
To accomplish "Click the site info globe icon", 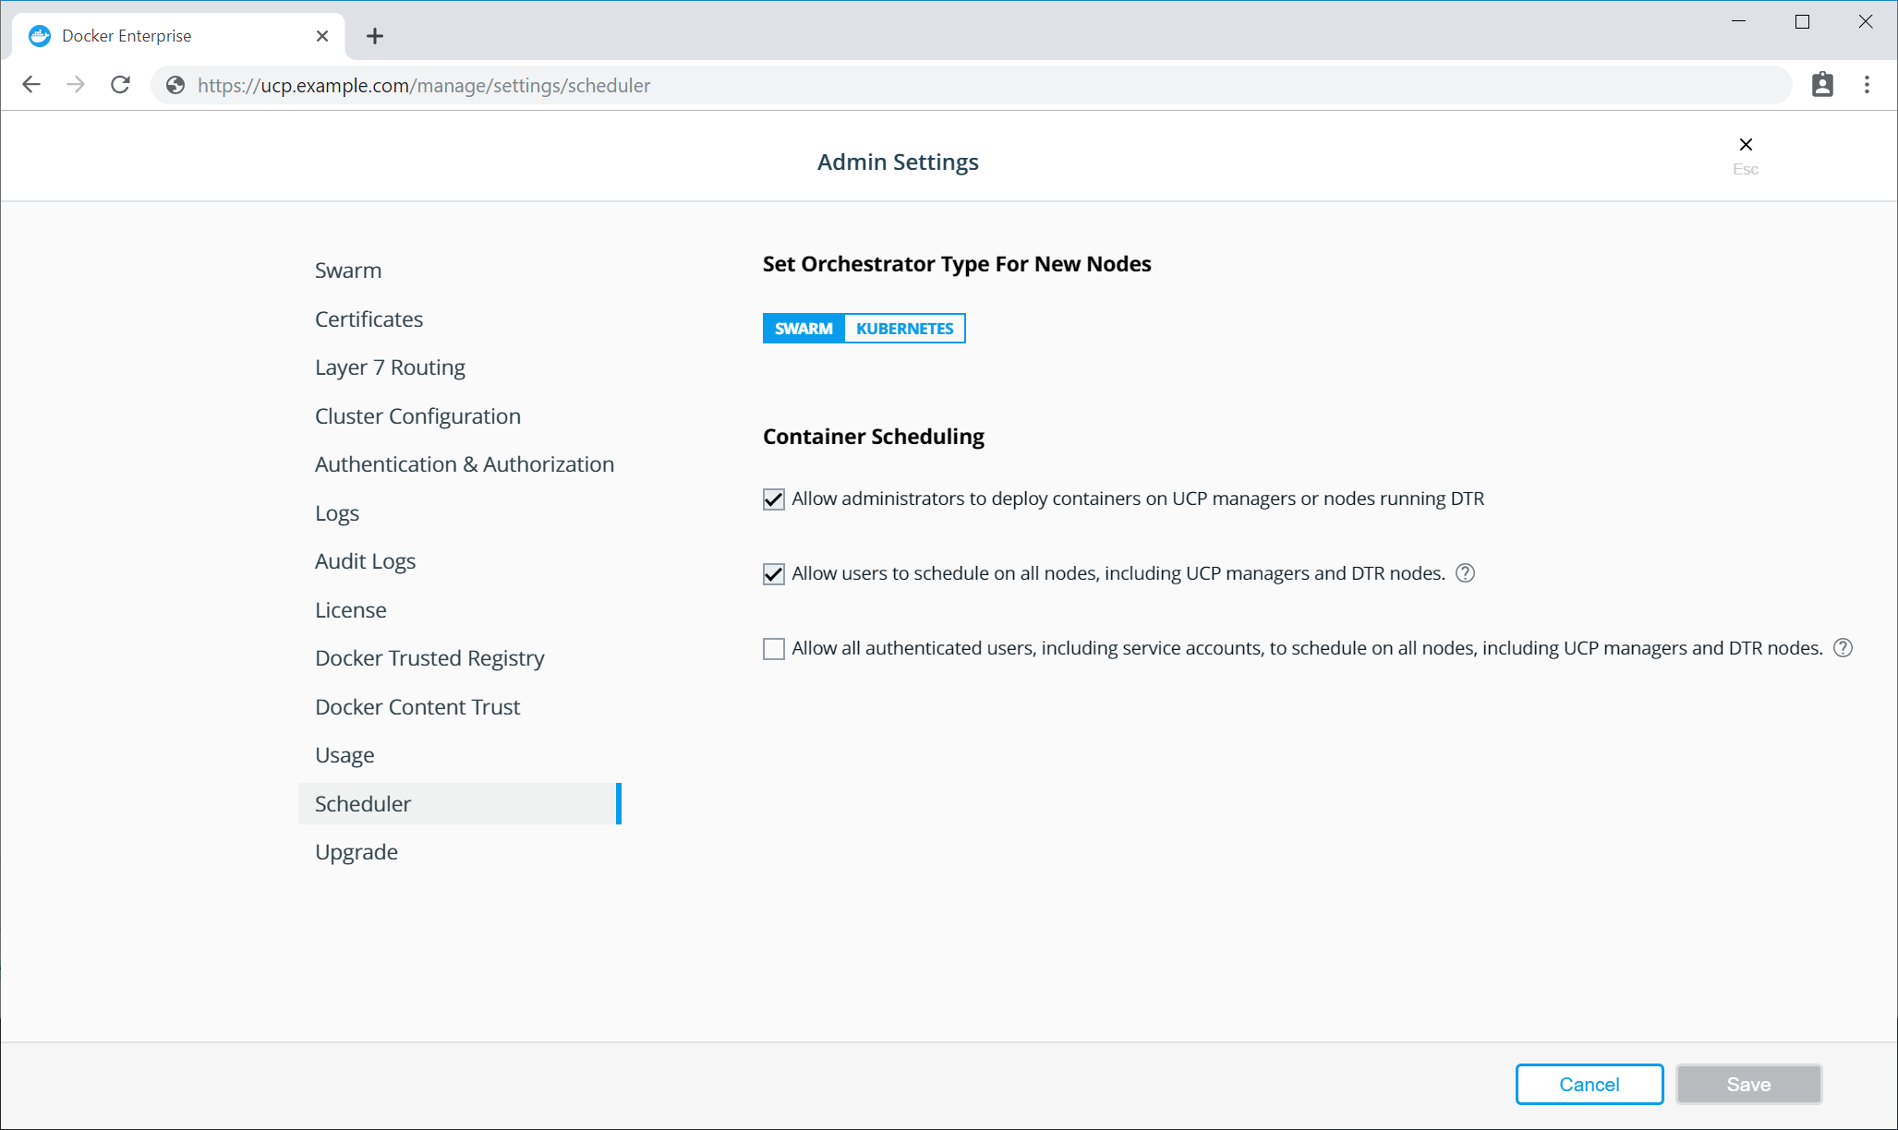I will 175,85.
